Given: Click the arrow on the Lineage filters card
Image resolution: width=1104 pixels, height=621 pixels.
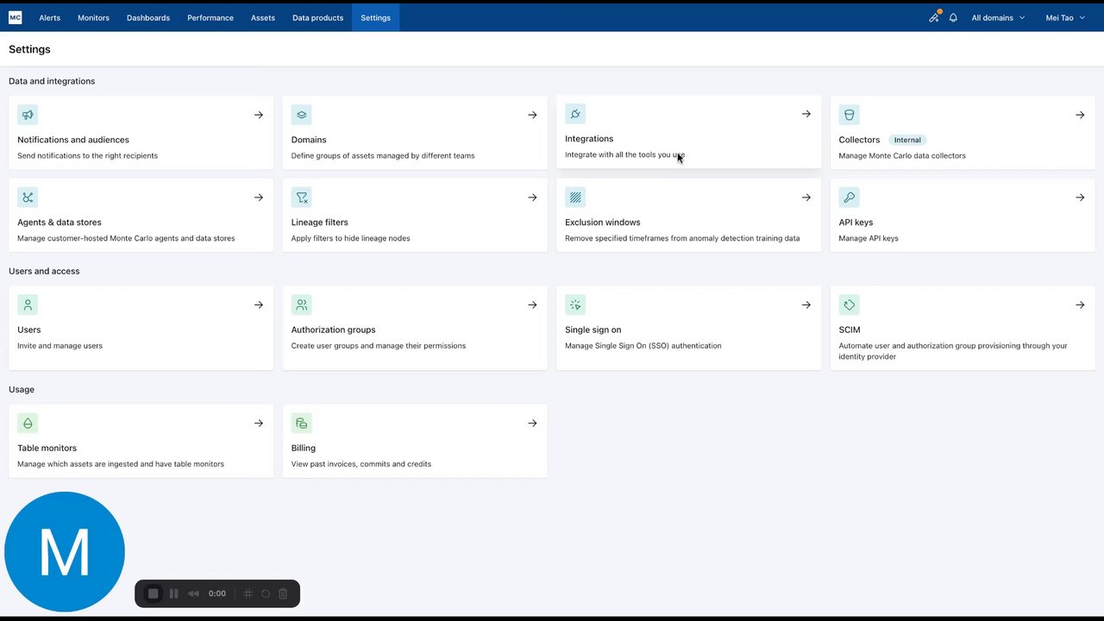Looking at the screenshot, I should [x=532, y=198].
